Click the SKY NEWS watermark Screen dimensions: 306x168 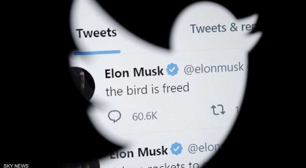[x=16, y=166]
